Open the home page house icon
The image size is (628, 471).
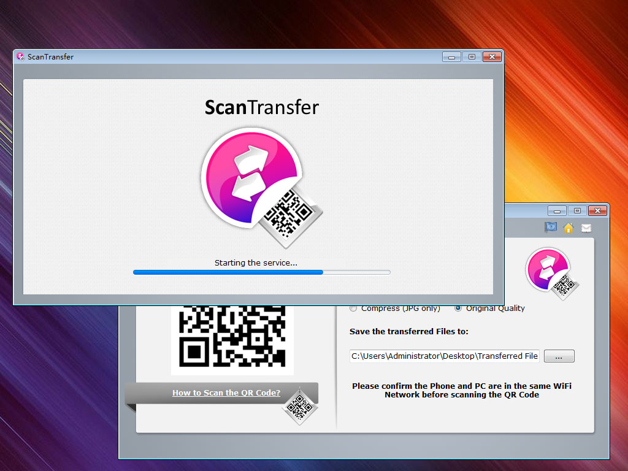coord(569,228)
